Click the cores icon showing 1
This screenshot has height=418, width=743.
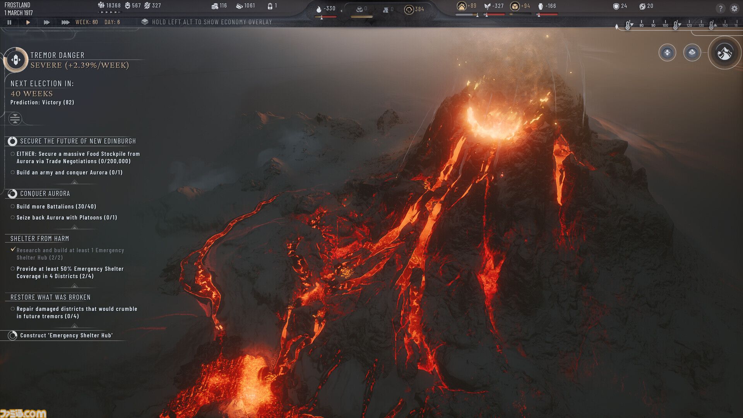(x=270, y=6)
